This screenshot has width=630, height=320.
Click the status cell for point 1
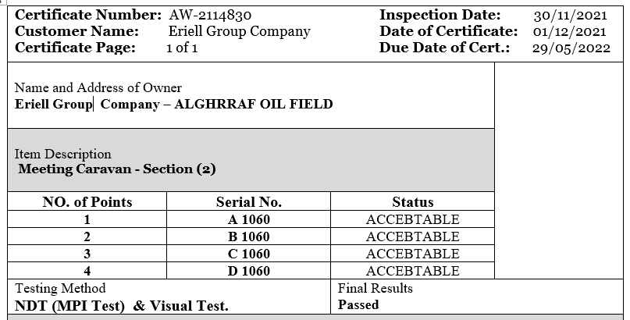click(413, 219)
